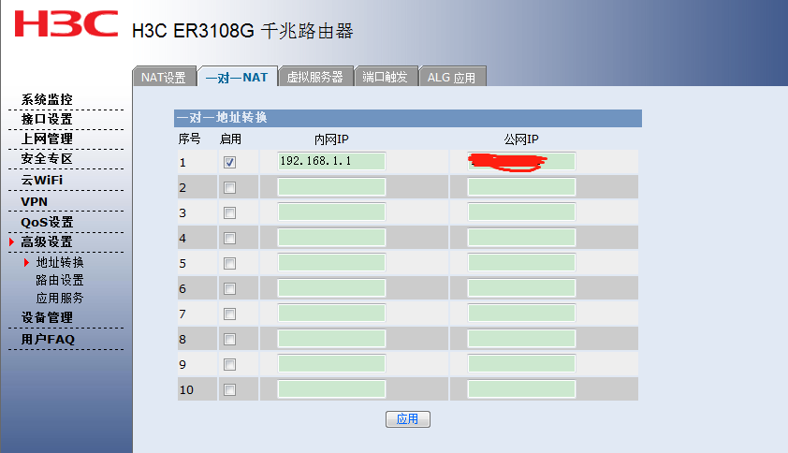Click the 内网IP field in row 8
The height and width of the screenshot is (453, 788).
pos(331,339)
